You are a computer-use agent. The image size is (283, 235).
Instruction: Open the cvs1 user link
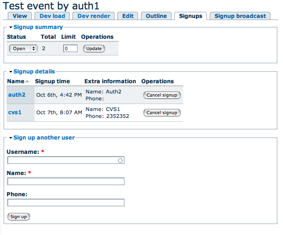pos(15,112)
